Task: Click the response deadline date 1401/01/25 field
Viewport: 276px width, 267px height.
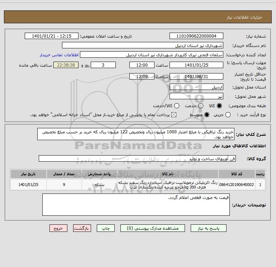Action: pos(196,65)
